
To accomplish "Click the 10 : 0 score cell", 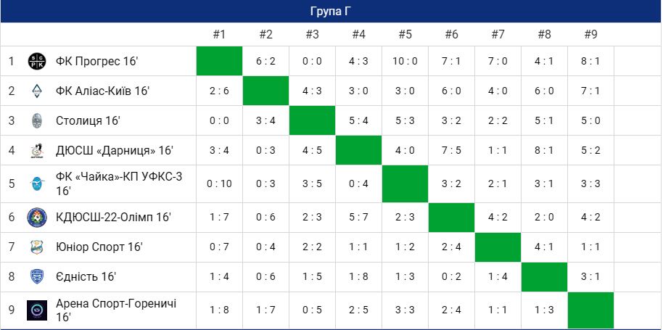I will (x=405, y=61).
